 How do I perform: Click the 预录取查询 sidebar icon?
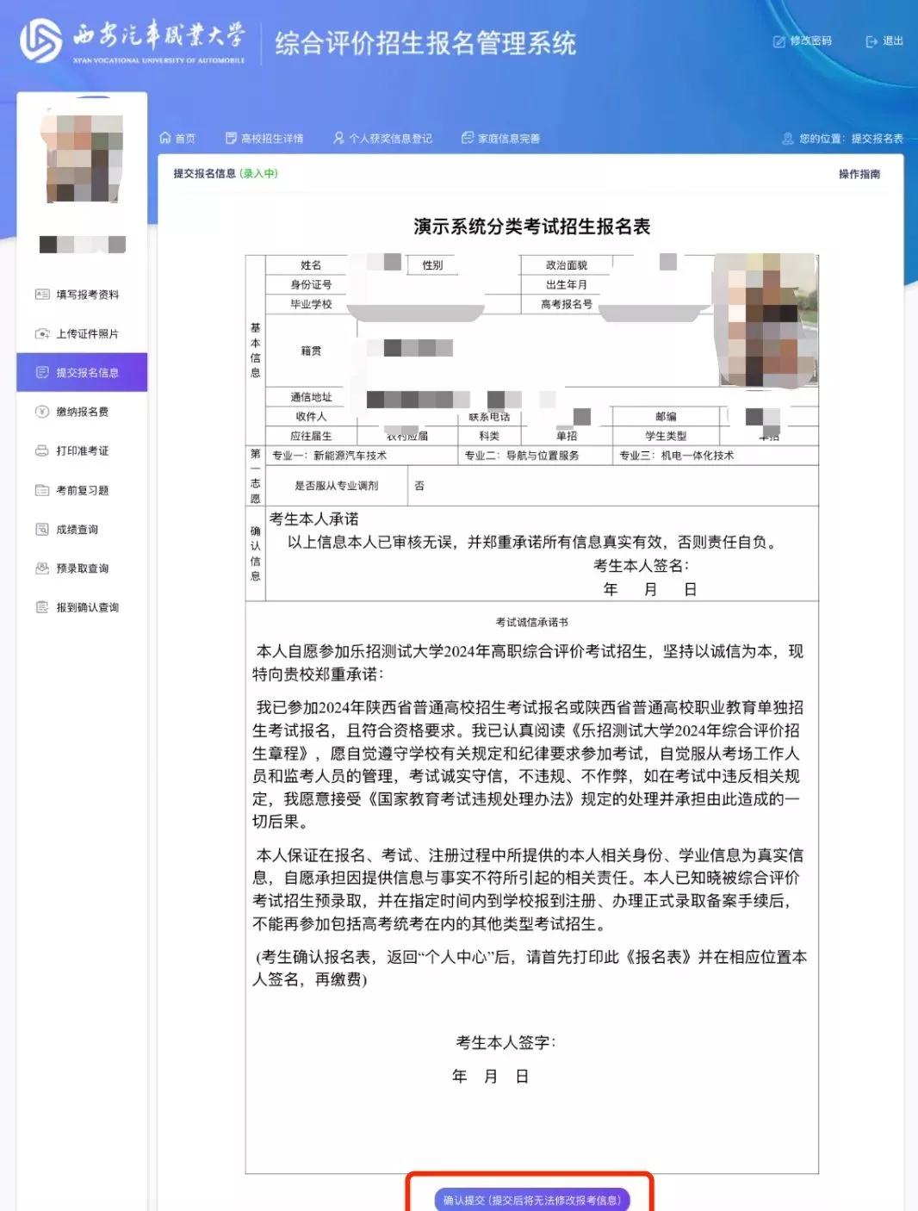(x=41, y=568)
